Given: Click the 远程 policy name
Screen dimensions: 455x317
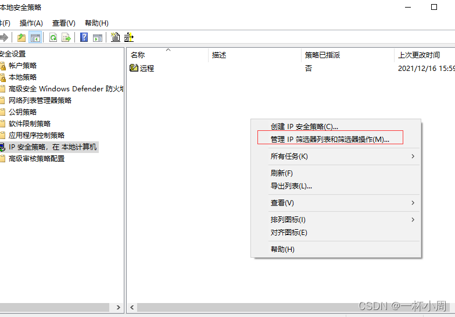Looking at the screenshot, I should [147, 68].
